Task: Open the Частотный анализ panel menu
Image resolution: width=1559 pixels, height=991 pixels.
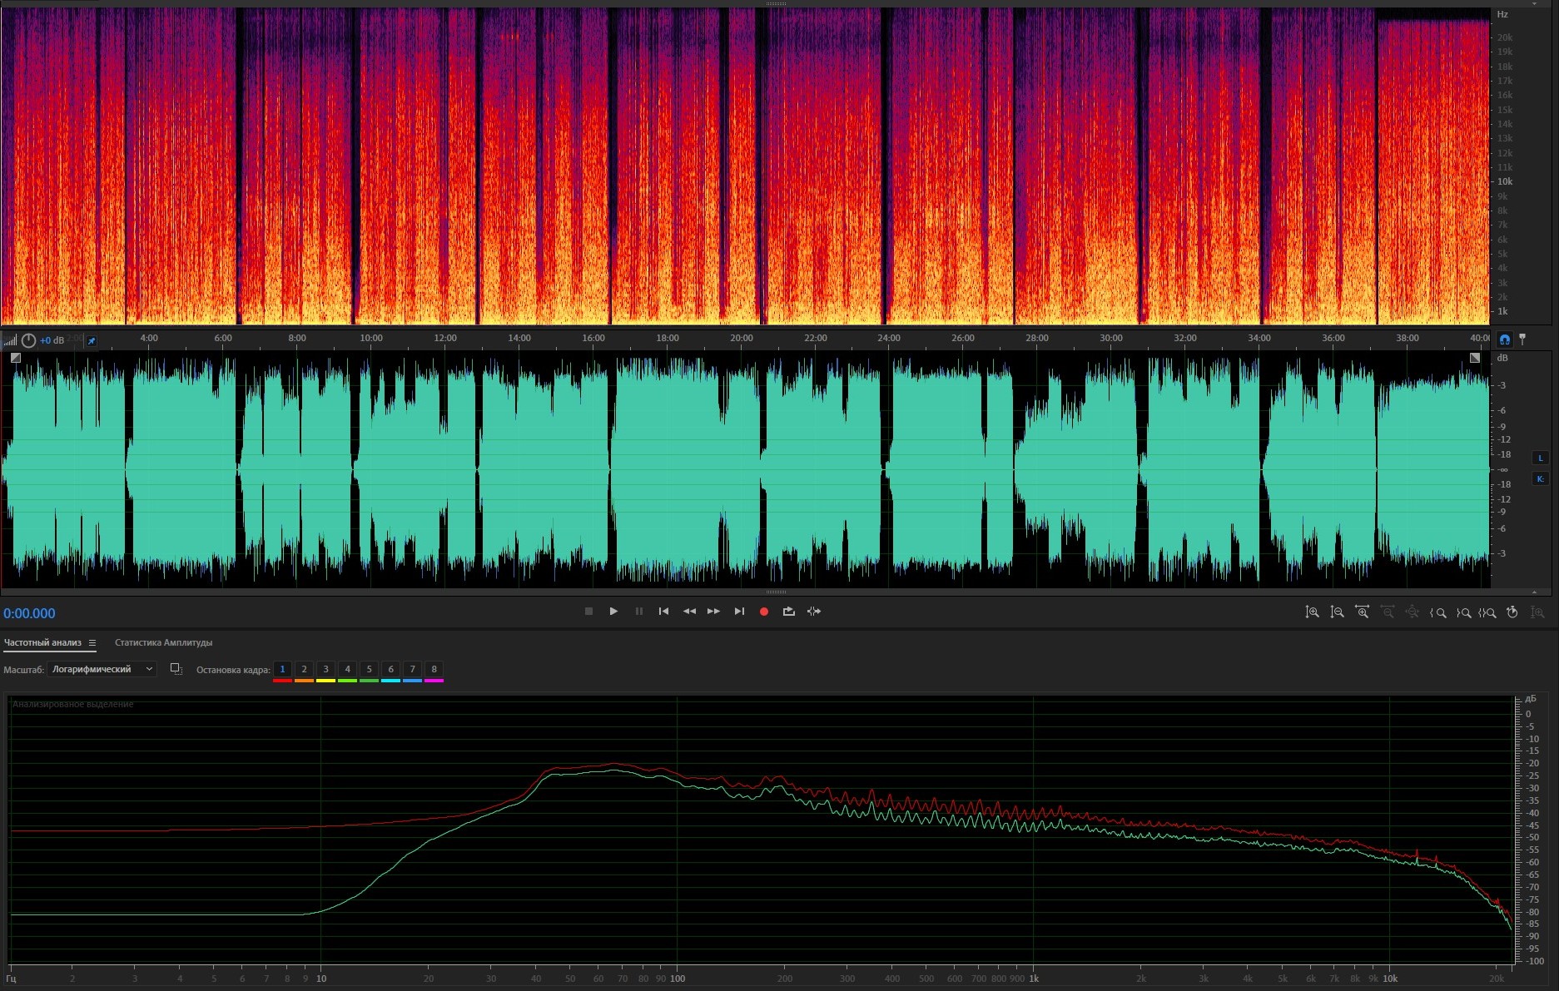Action: pyautogui.click(x=92, y=643)
